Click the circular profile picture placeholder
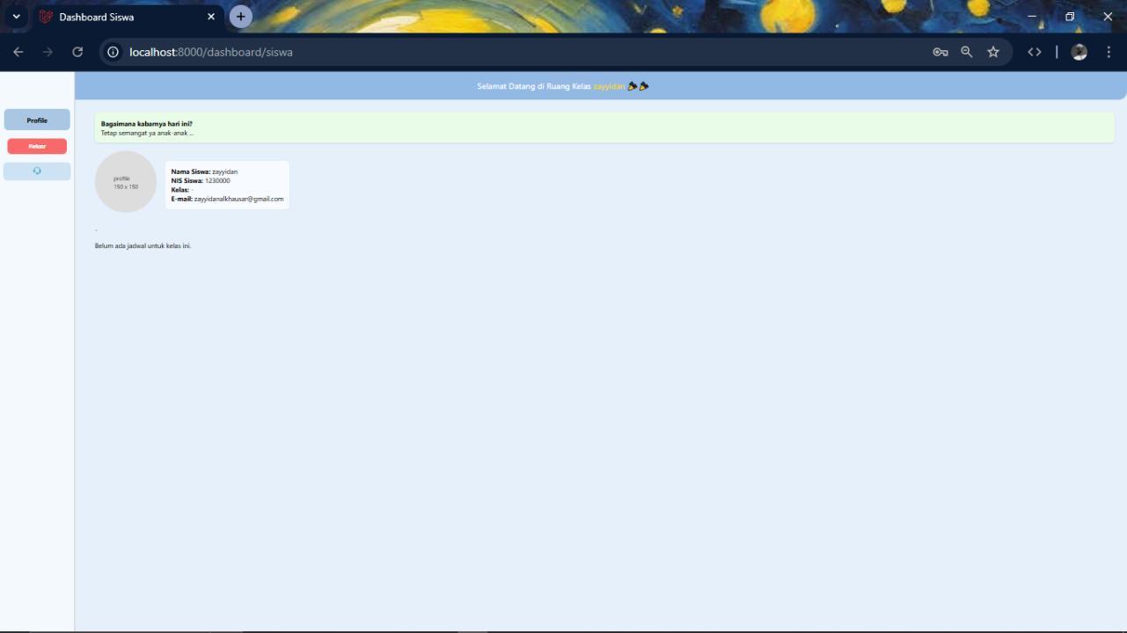The image size is (1127, 633). pyautogui.click(x=126, y=182)
